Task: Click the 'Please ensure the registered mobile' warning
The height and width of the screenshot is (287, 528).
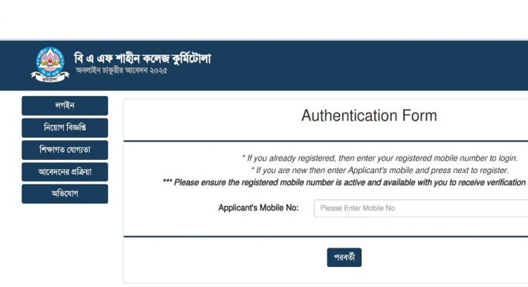Action: click(x=345, y=182)
